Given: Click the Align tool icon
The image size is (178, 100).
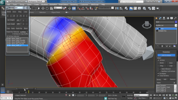Looking at the screenshot, I should [121, 8].
